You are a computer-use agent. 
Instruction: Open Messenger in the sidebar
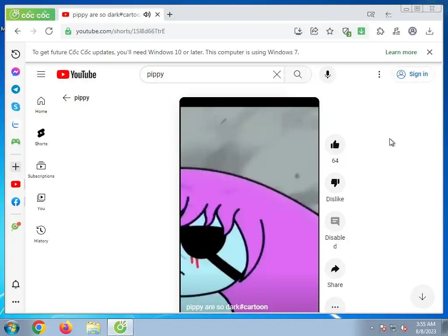click(16, 72)
